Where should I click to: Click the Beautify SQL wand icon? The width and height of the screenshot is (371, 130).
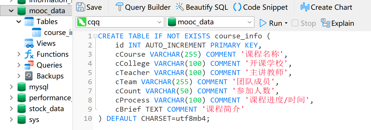pos(180,7)
